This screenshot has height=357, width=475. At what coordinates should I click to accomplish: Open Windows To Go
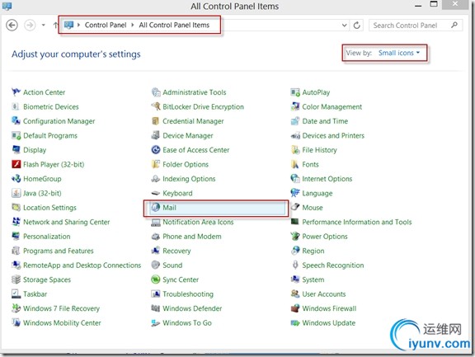(187, 322)
